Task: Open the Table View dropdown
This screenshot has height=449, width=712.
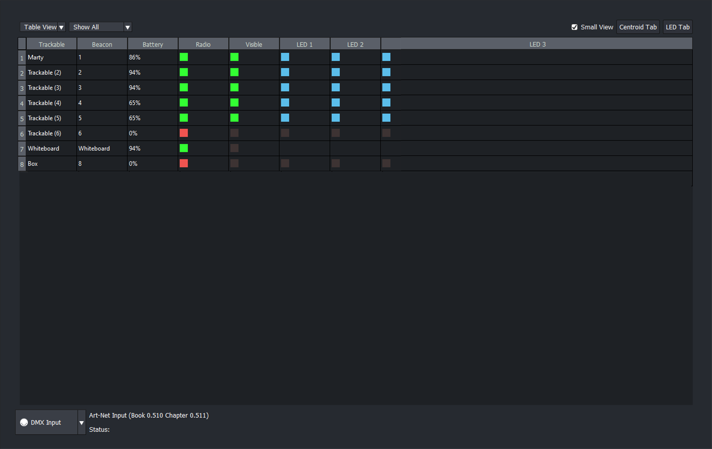Action: [x=43, y=27]
